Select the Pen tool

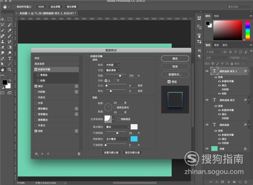click(3, 59)
